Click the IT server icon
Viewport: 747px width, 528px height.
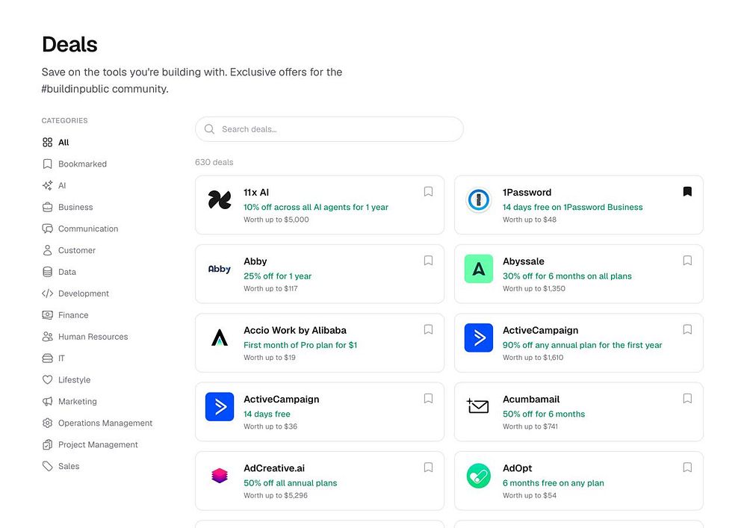tap(47, 358)
